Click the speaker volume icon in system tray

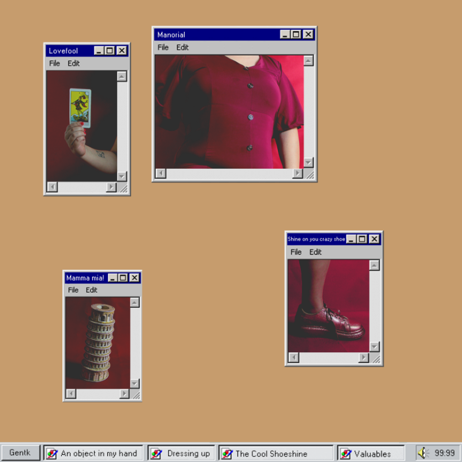click(x=423, y=453)
